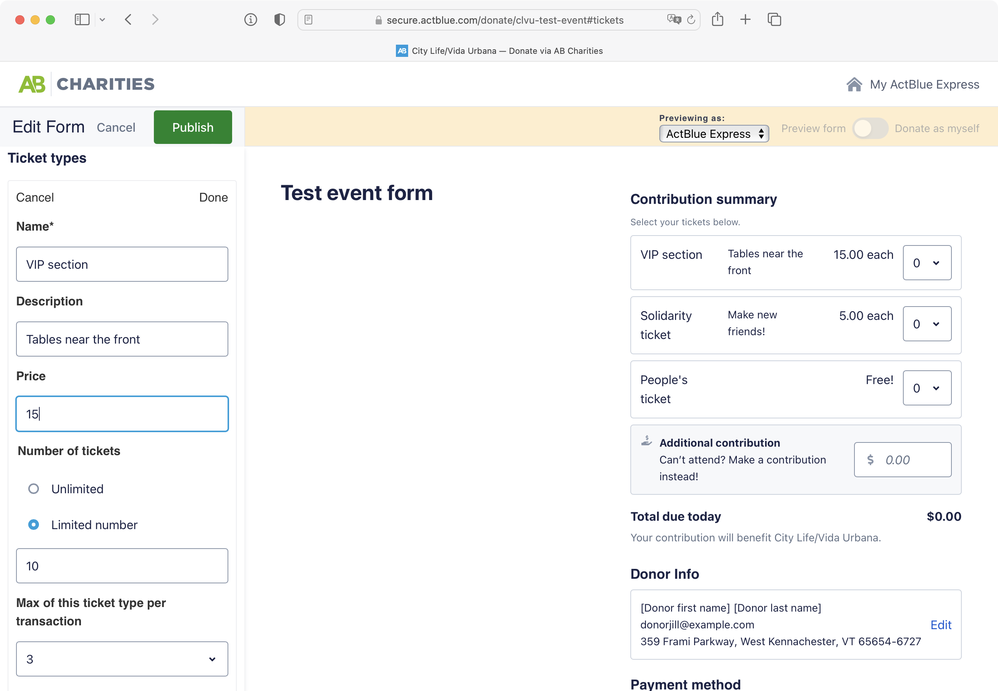The height and width of the screenshot is (691, 998).
Task: Open the Previewing as ActBlue Express dropdown
Action: tap(714, 134)
